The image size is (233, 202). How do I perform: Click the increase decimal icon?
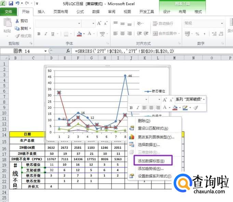[x=214, y=34]
